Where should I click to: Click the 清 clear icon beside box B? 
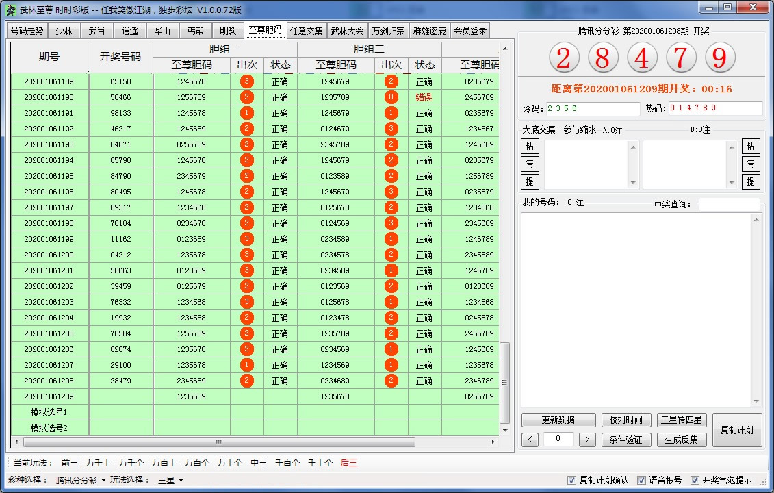(751, 164)
